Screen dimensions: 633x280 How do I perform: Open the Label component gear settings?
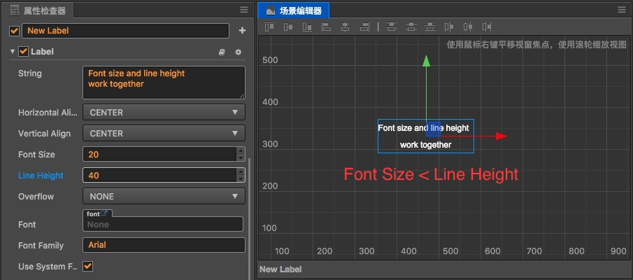pos(239,52)
